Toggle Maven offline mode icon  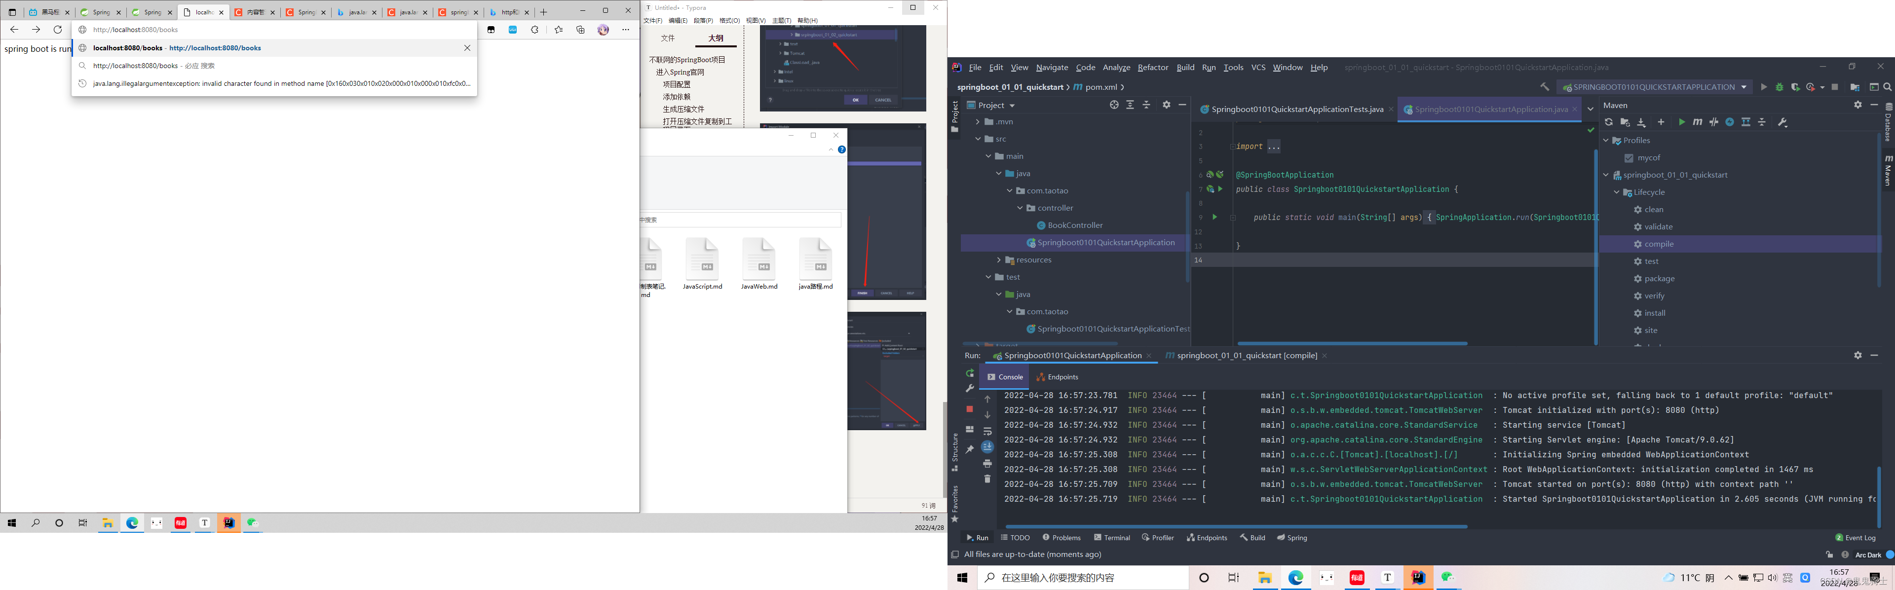pyautogui.click(x=1714, y=122)
